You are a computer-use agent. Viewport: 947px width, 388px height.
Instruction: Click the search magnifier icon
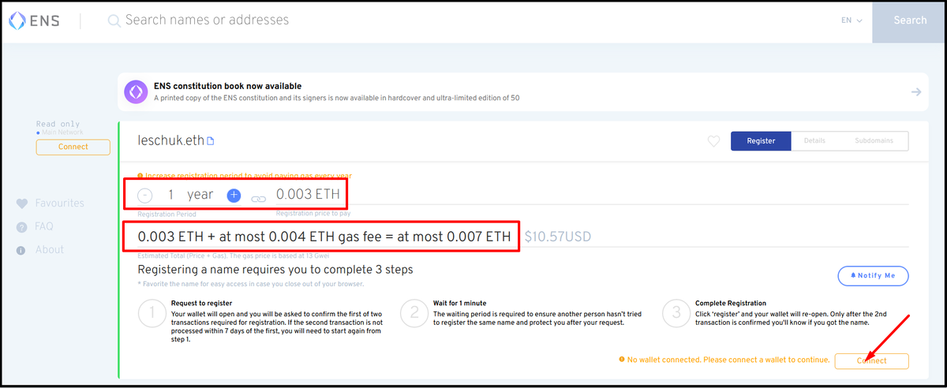click(x=114, y=21)
